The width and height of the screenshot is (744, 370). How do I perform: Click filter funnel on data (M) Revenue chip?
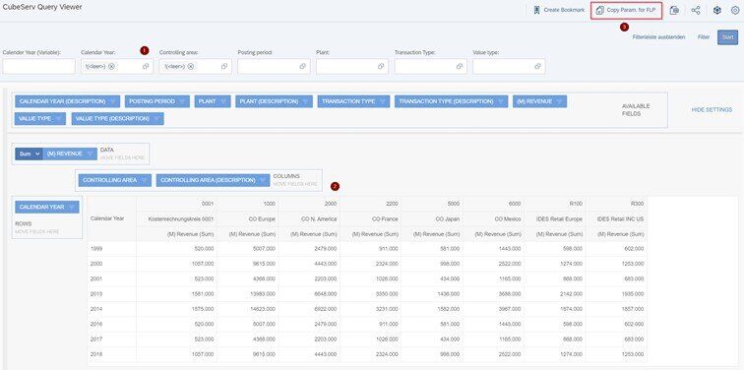tap(91, 154)
